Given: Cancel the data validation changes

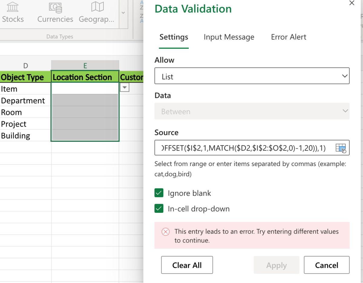Looking at the screenshot, I should 327,265.
